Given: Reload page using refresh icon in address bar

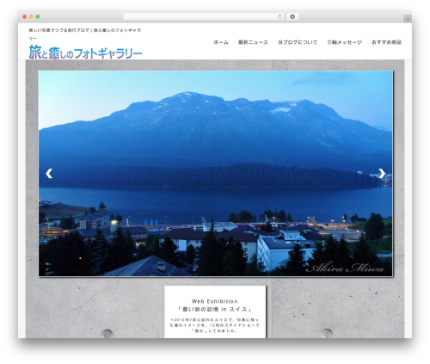Looking at the screenshot, I should (279, 17).
